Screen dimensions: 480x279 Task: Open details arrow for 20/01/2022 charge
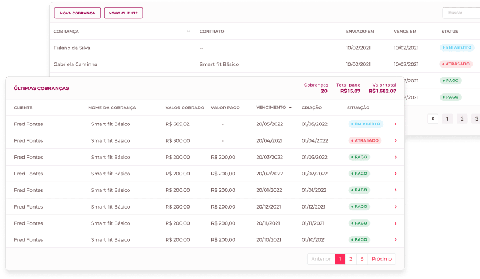(395, 190)
